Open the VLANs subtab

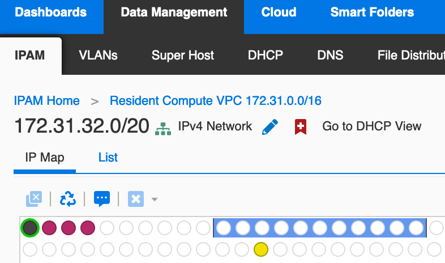tap(99, 56)
